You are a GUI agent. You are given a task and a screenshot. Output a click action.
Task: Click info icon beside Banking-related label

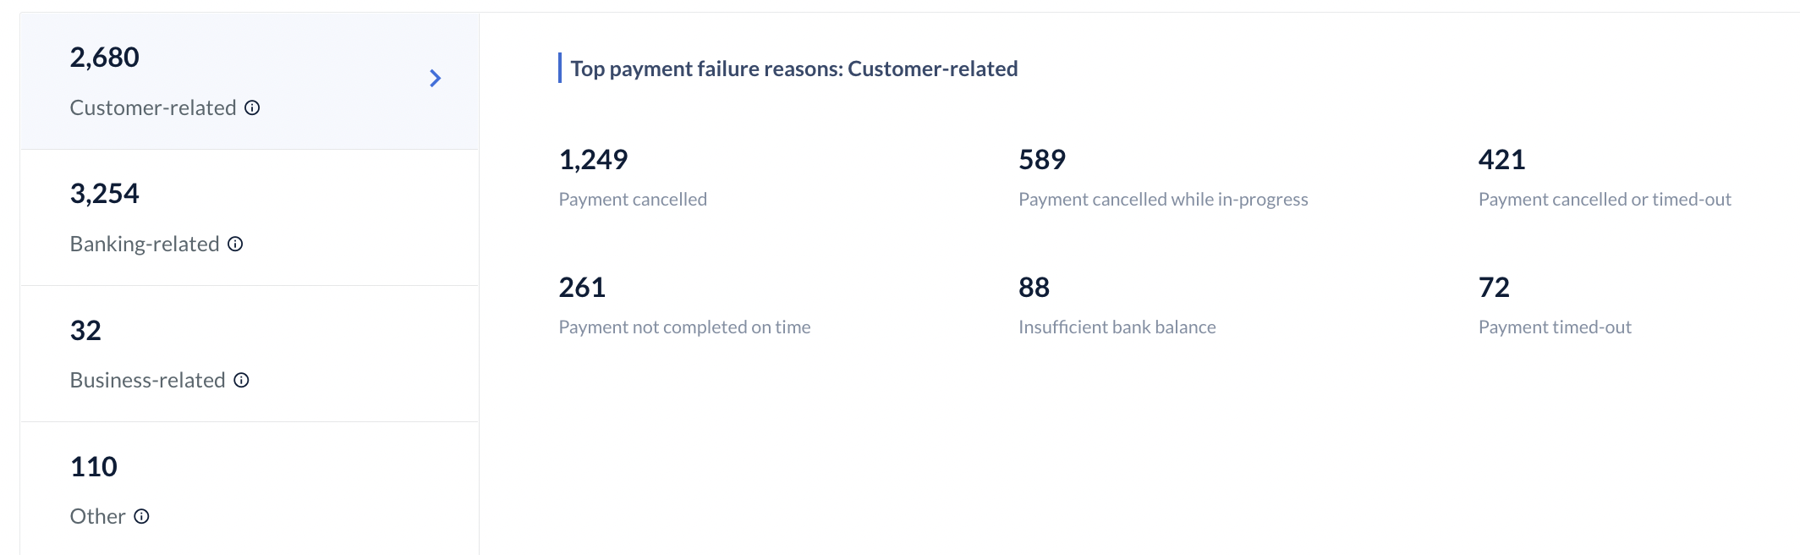236,244
